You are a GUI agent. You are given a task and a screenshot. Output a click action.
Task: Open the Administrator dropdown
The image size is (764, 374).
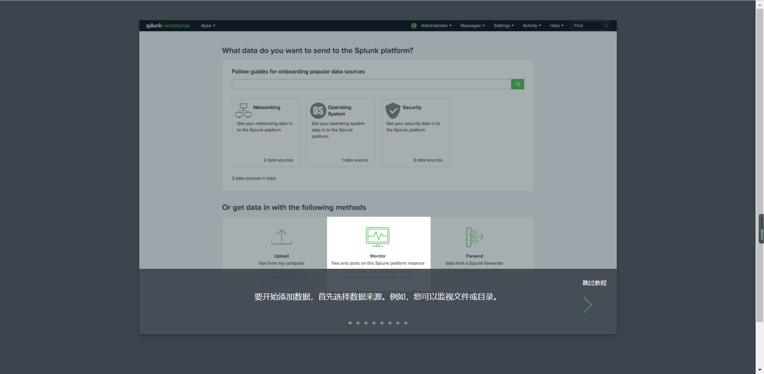tap(437, 26)
